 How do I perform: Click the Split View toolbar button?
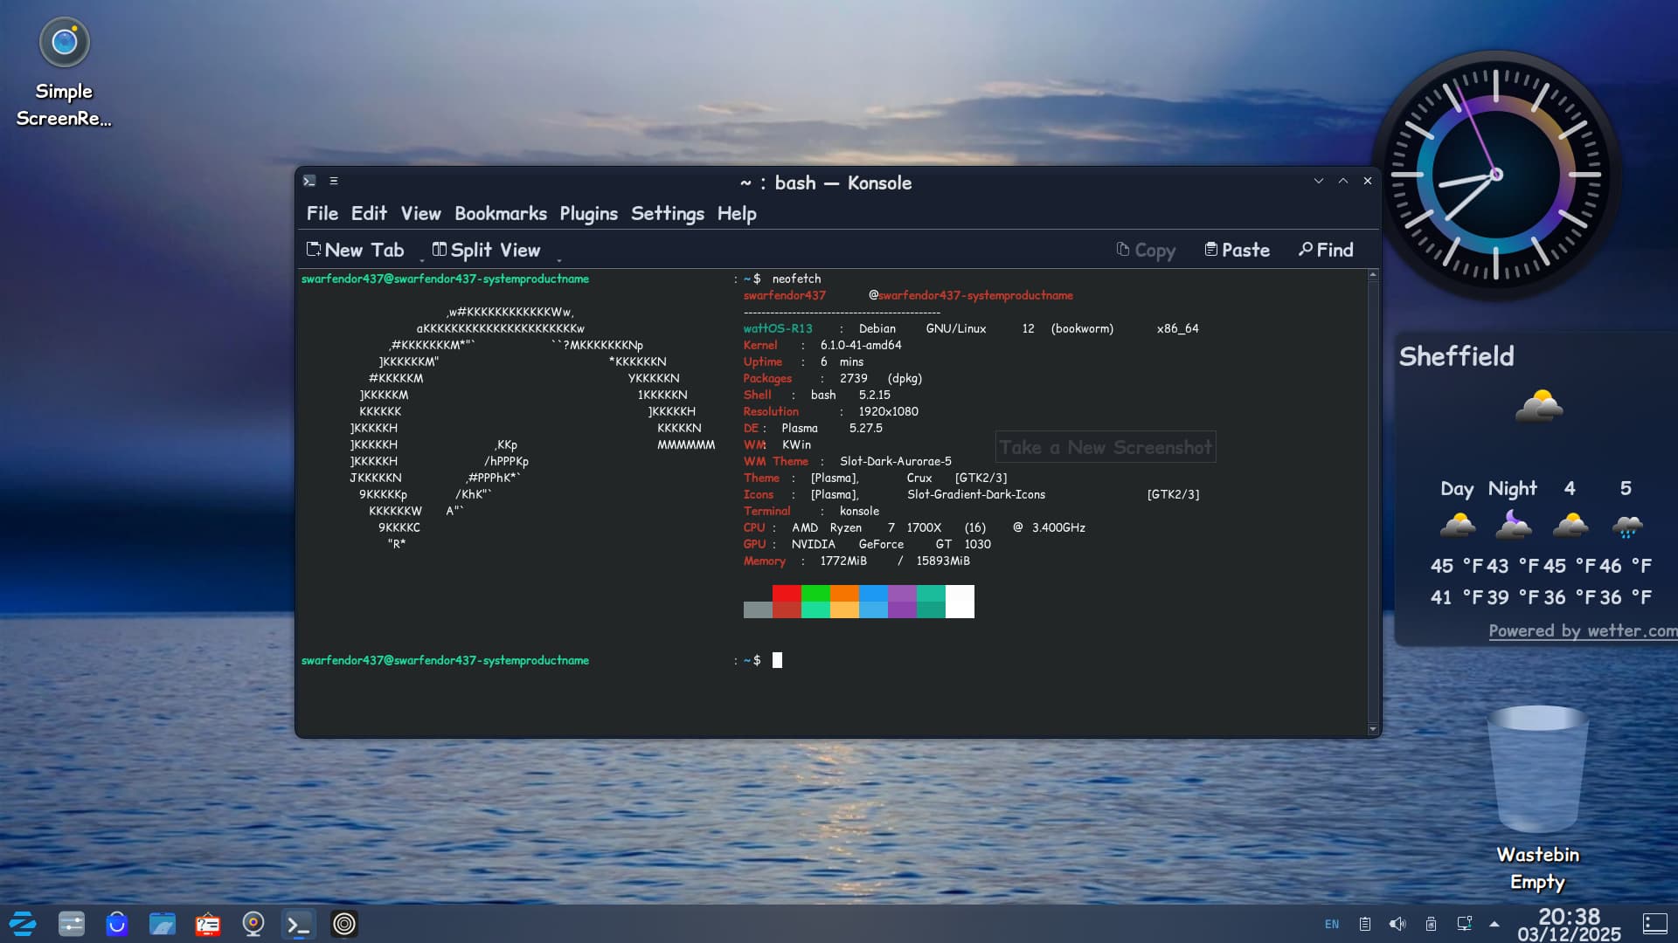487,251
